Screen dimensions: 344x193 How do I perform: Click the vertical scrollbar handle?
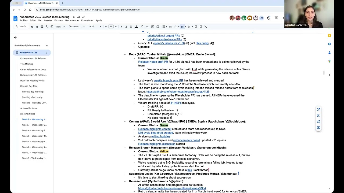point(324,73)
